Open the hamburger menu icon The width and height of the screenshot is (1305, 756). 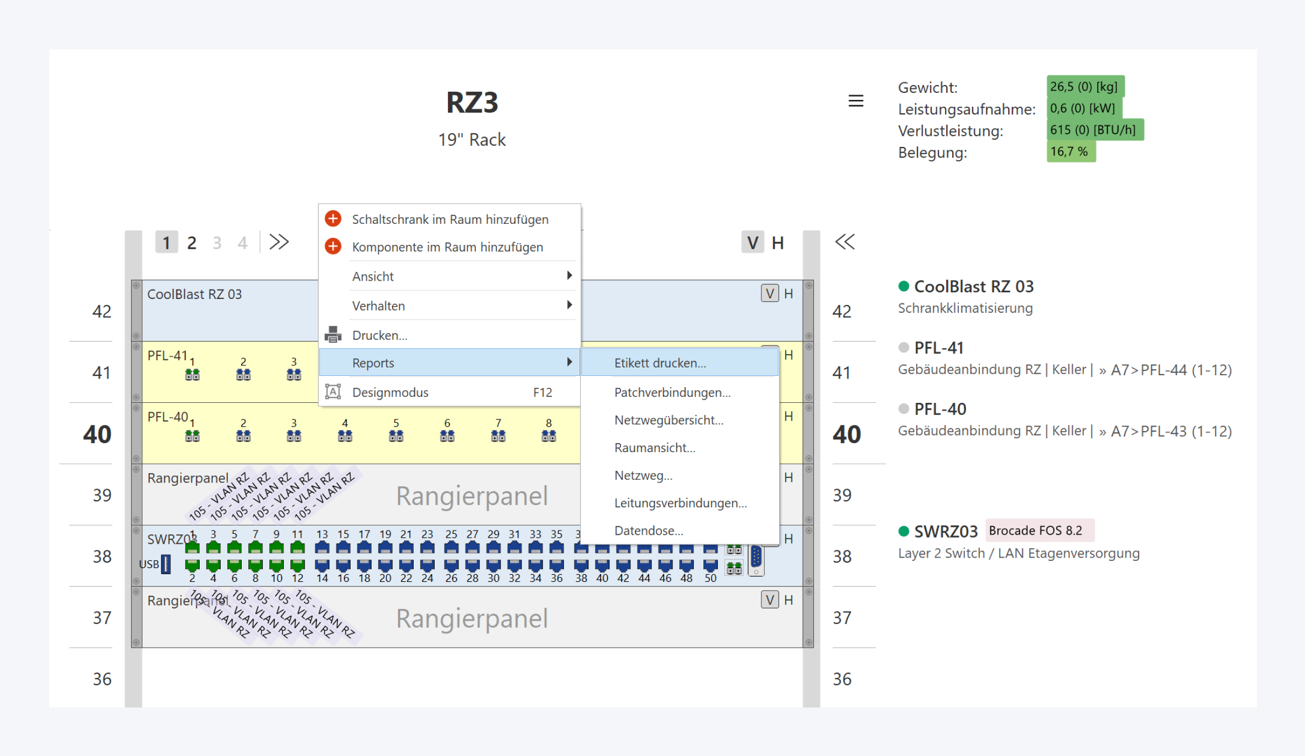855,101
